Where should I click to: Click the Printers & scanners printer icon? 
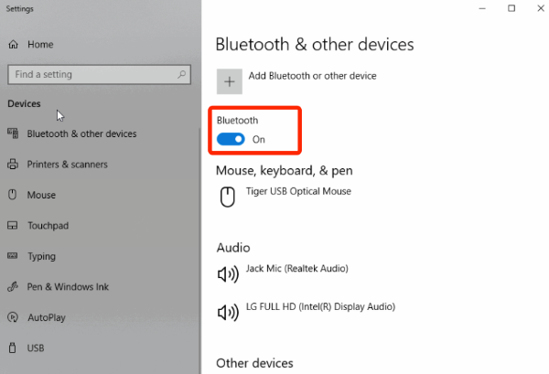coord(13,164)
